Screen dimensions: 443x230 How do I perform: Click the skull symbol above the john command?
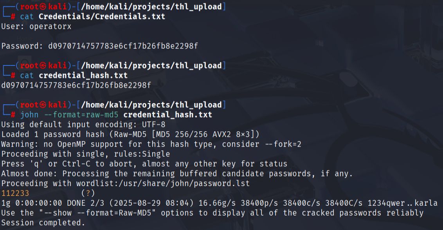click(x=43, y=105)
